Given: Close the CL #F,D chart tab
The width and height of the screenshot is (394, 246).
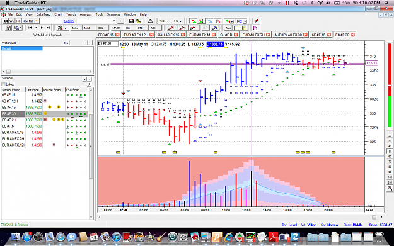Looking at the screenshot, I should tap(236, 35).
